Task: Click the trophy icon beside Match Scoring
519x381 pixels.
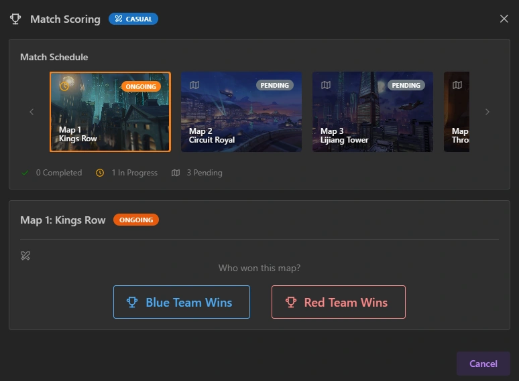Action: point(15,19)
